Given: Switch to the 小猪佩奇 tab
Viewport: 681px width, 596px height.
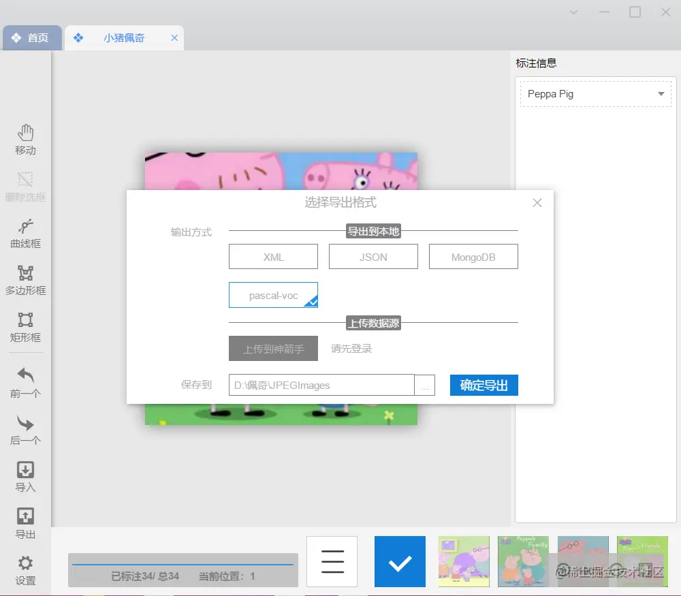Looking at the screenshot, I should point(124,37).
